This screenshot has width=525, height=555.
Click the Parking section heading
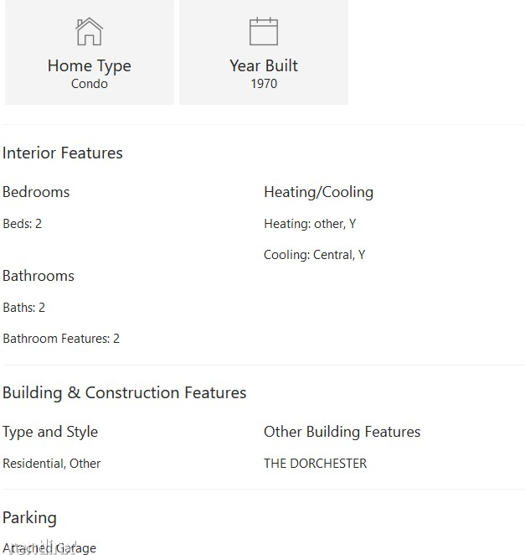point(29,517)
